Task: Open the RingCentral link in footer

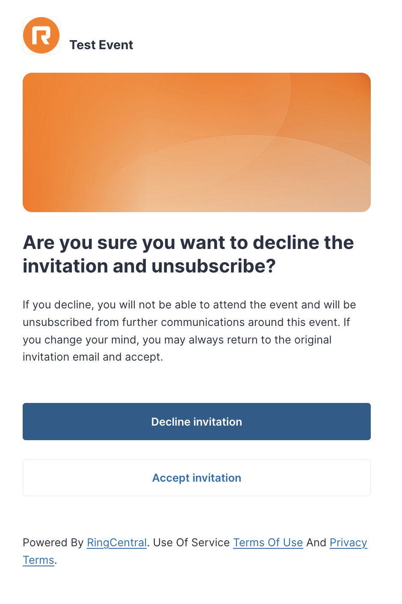Action: (x=117, y=542)
